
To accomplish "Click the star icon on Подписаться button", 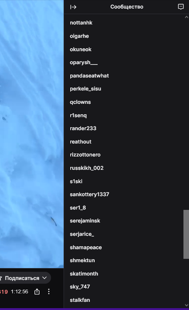I will (x=1, y=278).
